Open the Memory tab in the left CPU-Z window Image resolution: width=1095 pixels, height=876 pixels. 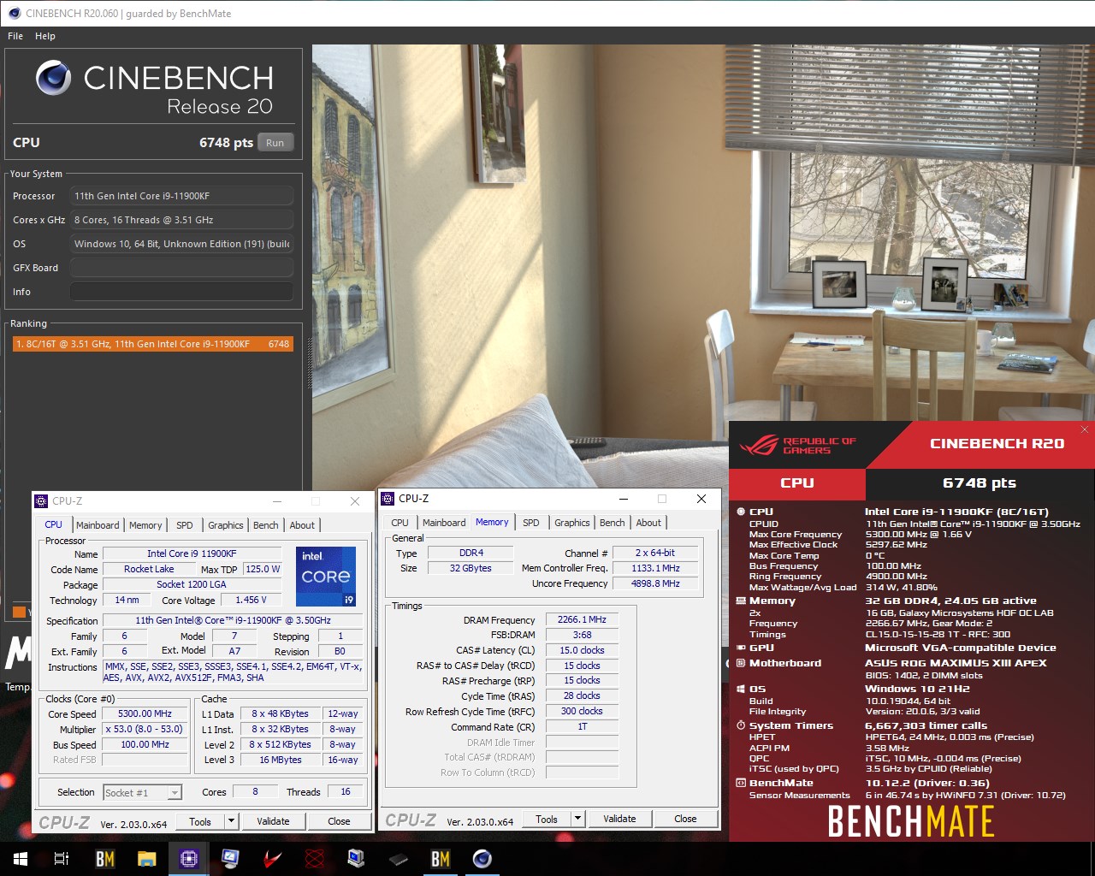(x=145, y=525)
